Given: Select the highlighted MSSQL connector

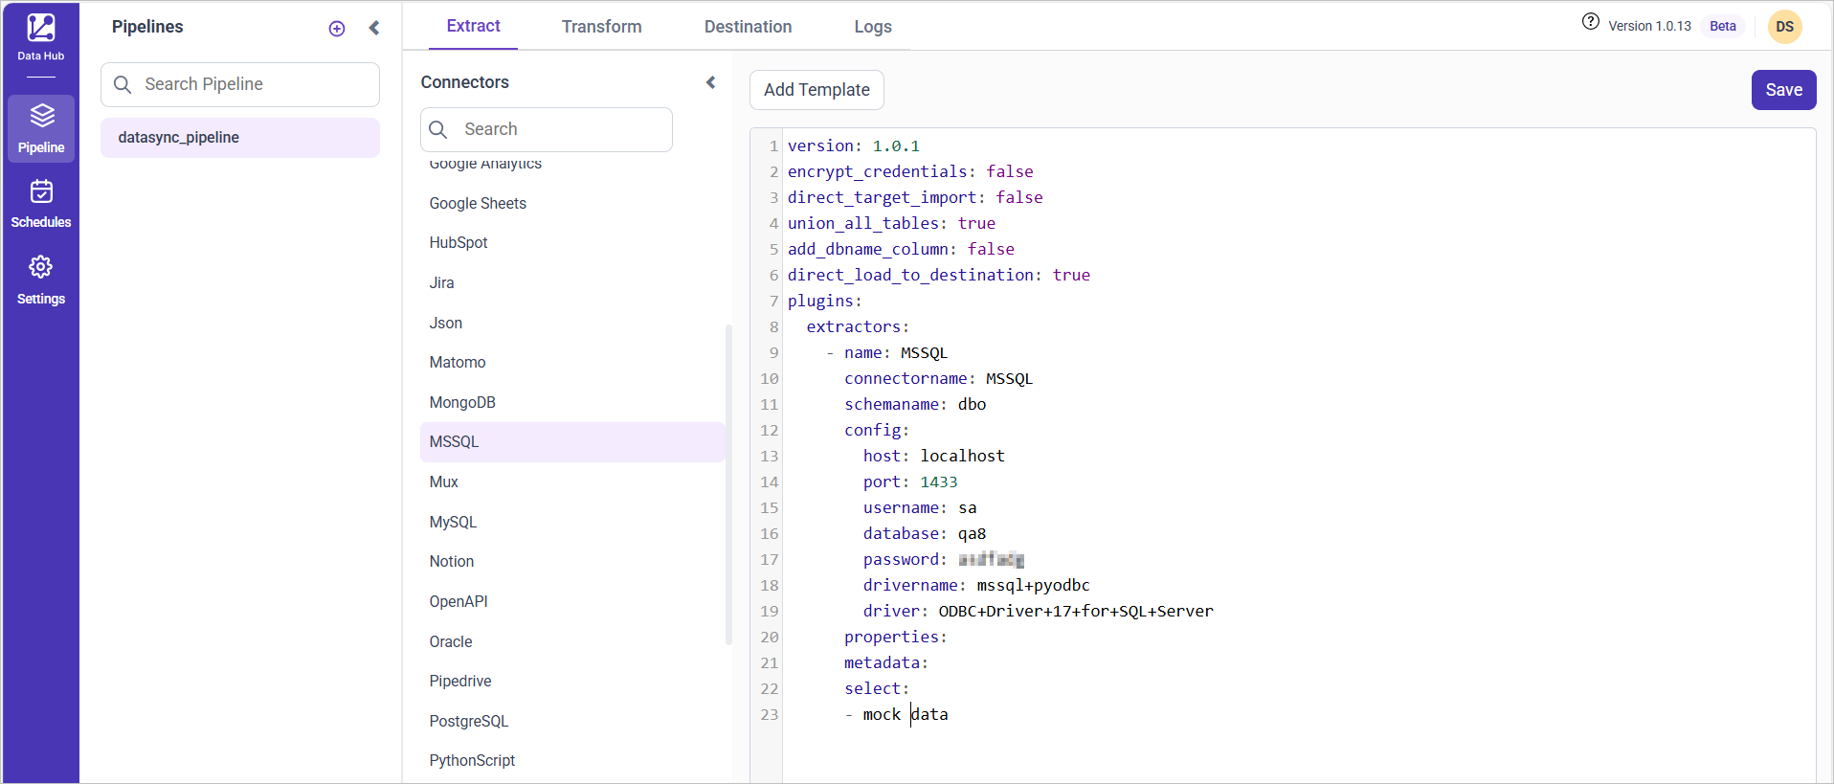Looking at the screenshot, I should [x=572, y=442].
